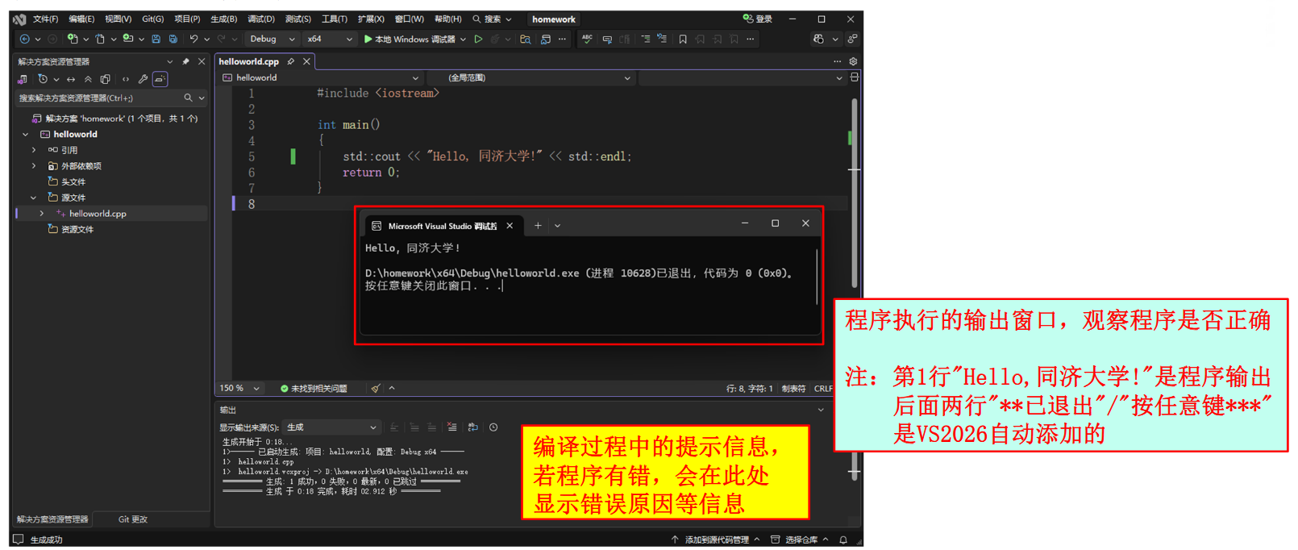Click the Solution Explorer search magnifier

tap(188, 98)
